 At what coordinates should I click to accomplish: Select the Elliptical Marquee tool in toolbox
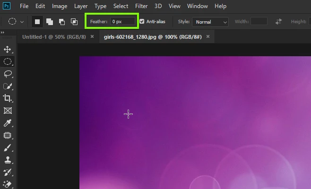click(x=8, y=62)
